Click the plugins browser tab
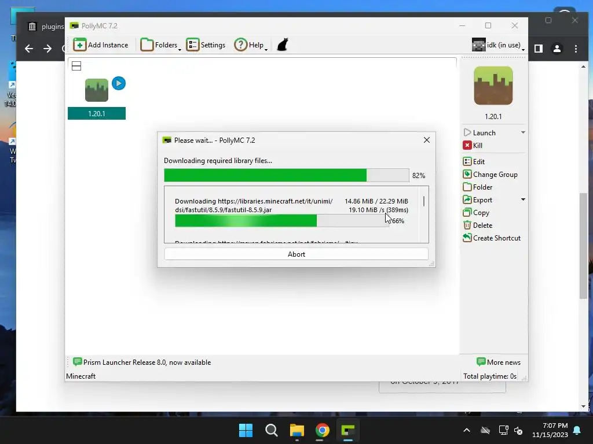 [45, 27]
